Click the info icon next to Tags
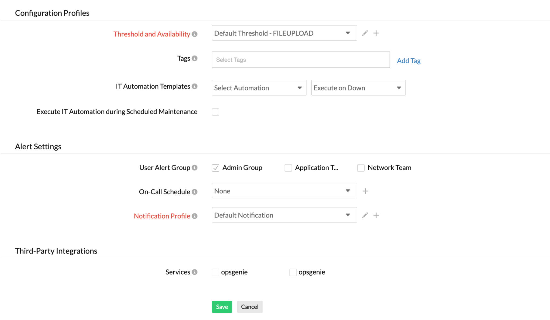The image size is (550, 320). tap(195, 58)
